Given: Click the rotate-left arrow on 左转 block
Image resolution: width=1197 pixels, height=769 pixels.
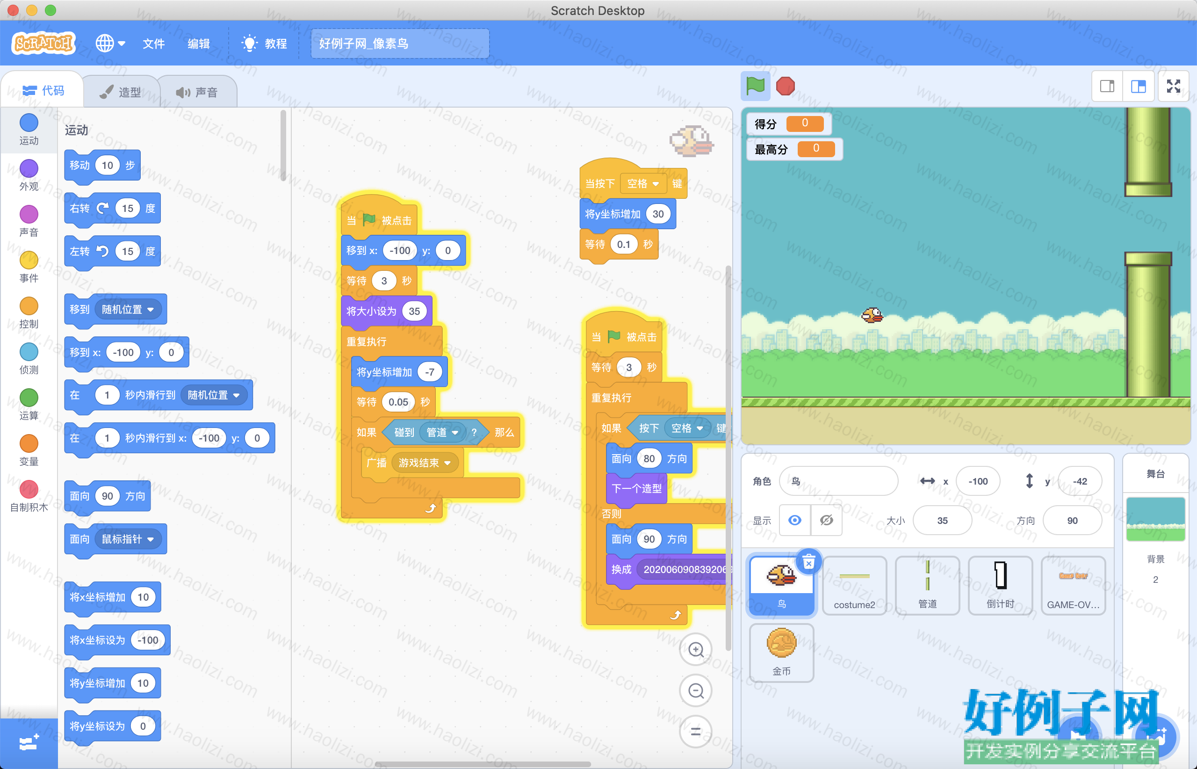Looking at the screenshot, I should pos(102,251).
